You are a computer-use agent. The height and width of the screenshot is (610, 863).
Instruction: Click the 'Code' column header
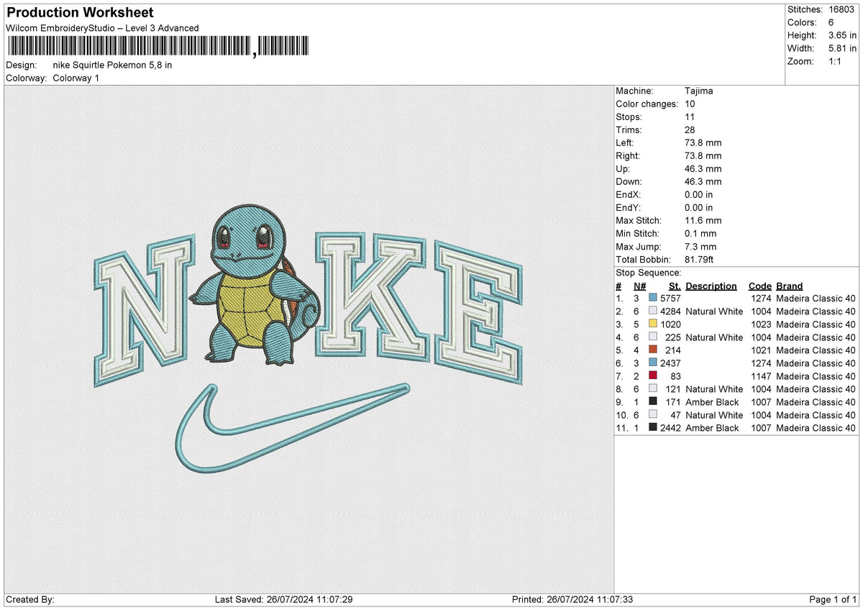tap(760, 286)
